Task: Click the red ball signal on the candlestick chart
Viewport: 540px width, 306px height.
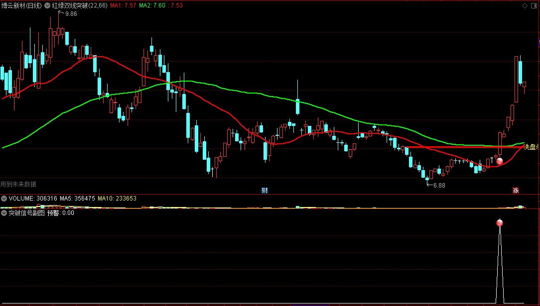Action: point(499,161)
